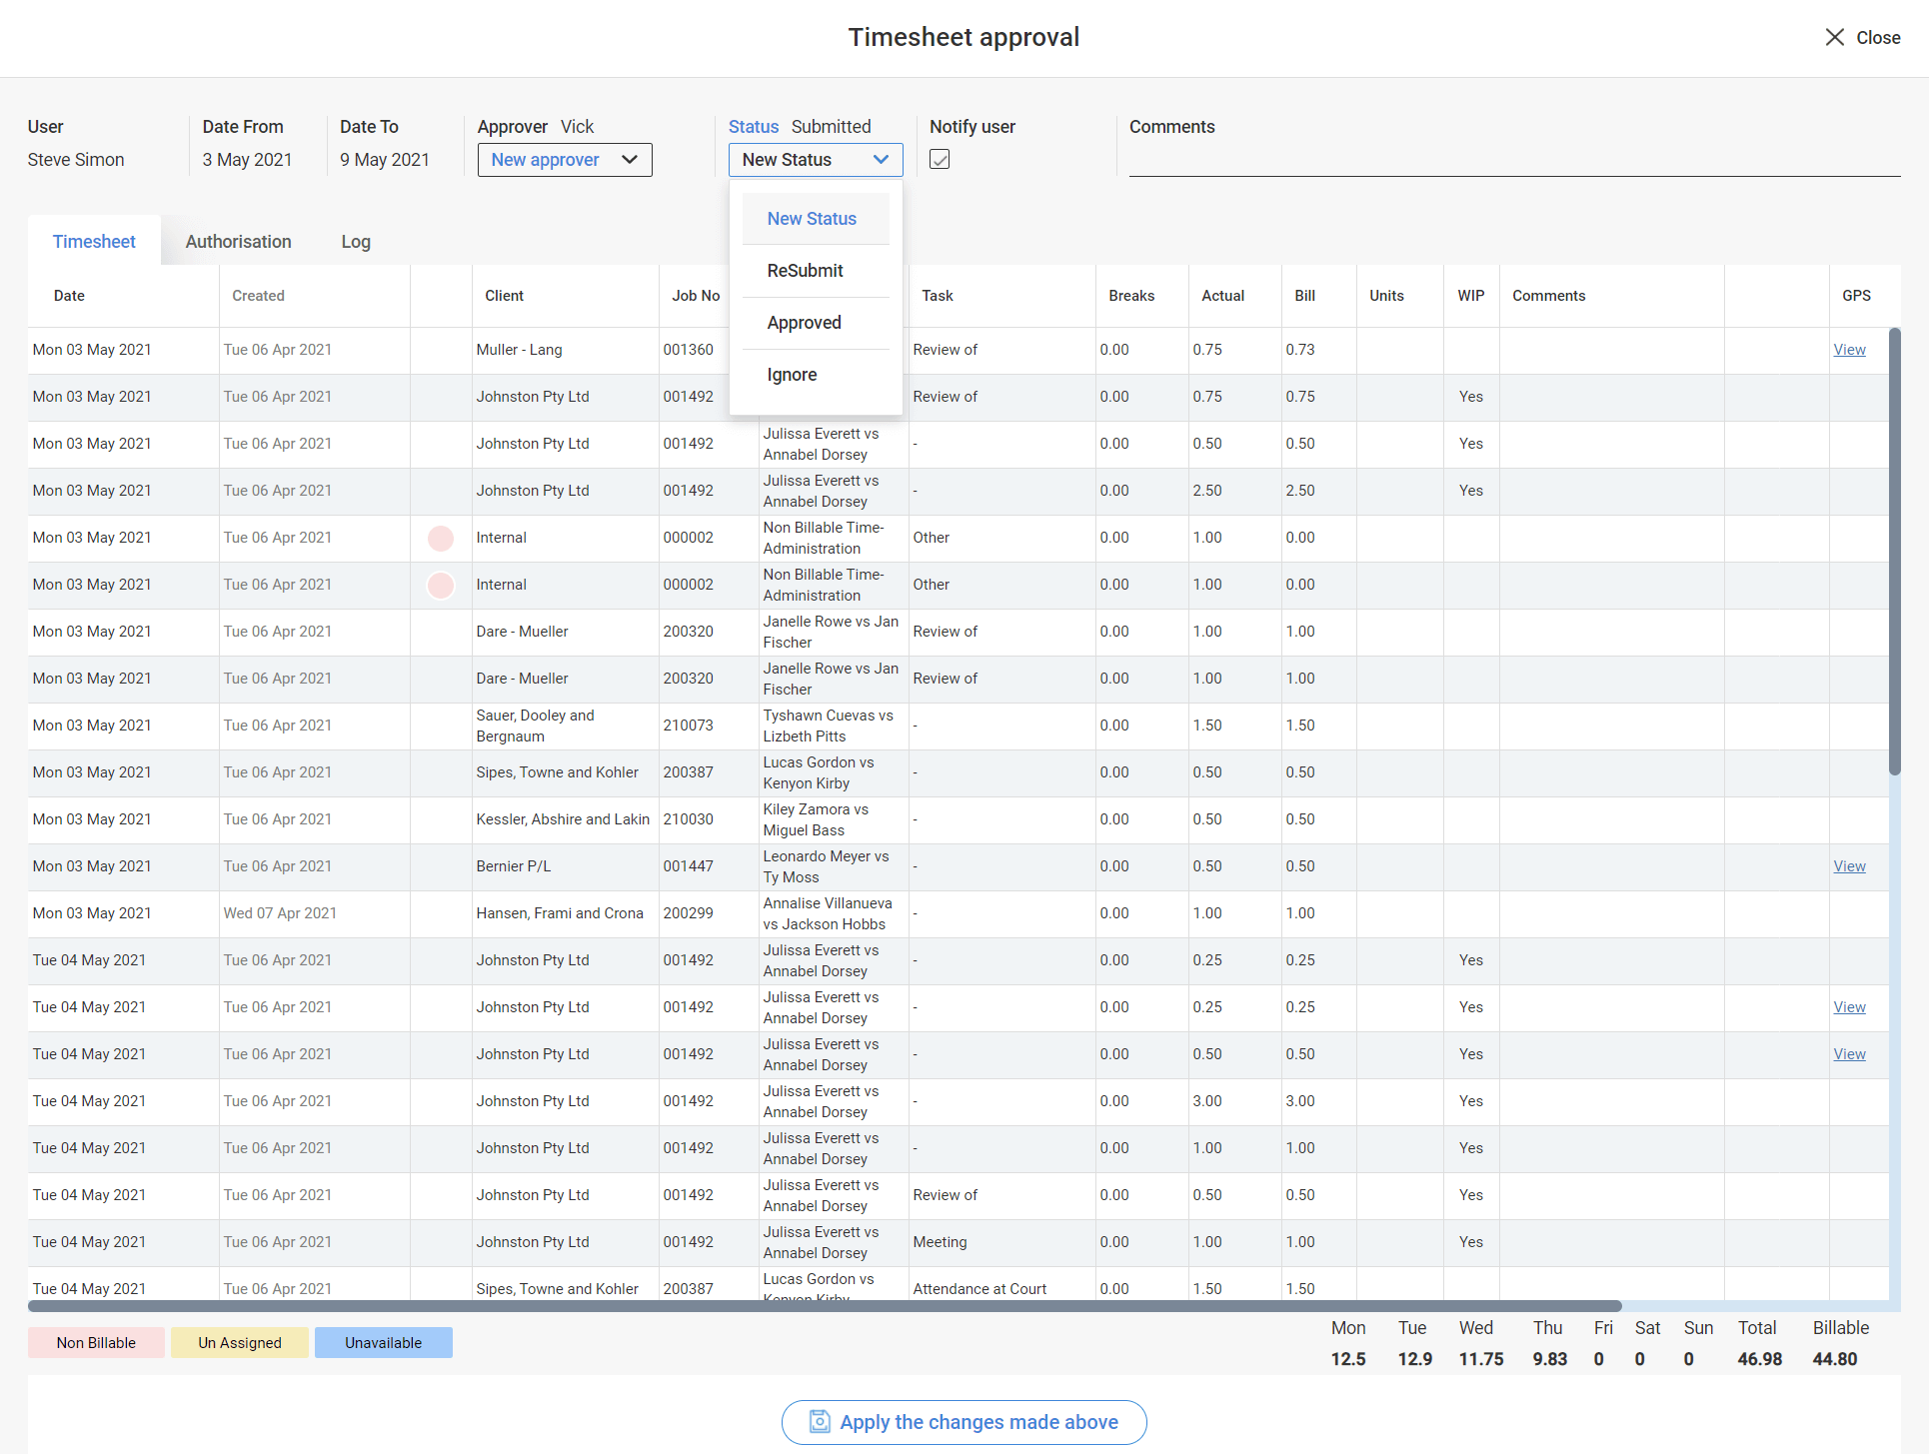Click the Wed 07 Apr 2021 created date
The image size is (1929, 1454).
[280, 913]
